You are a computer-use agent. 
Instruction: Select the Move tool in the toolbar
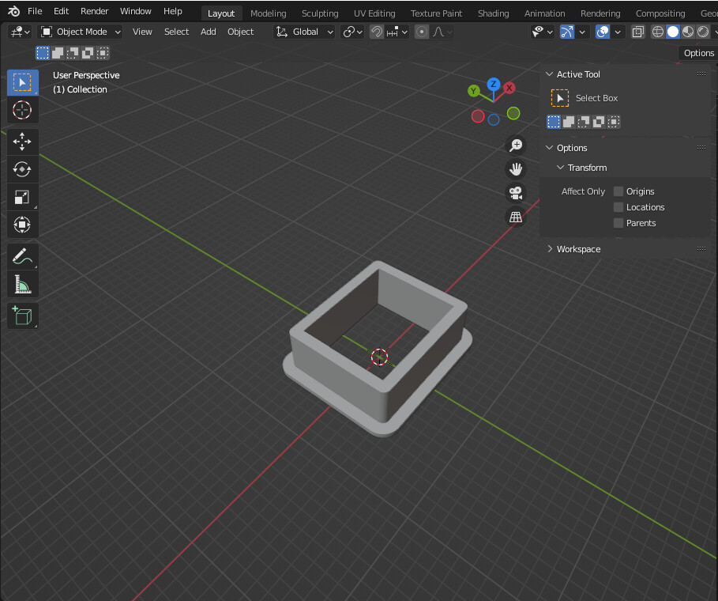(22, 142)
